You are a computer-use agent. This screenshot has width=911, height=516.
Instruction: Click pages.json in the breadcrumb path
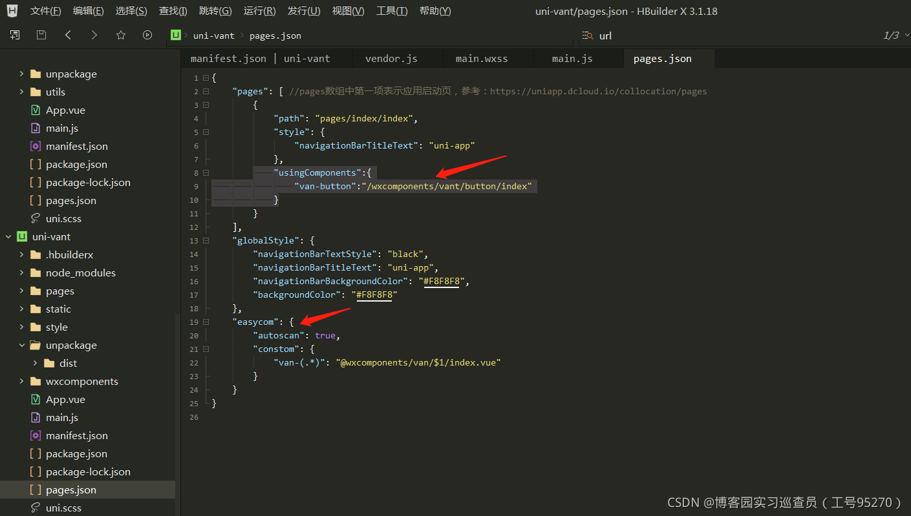pyautogui.click(x=275, y=36)
